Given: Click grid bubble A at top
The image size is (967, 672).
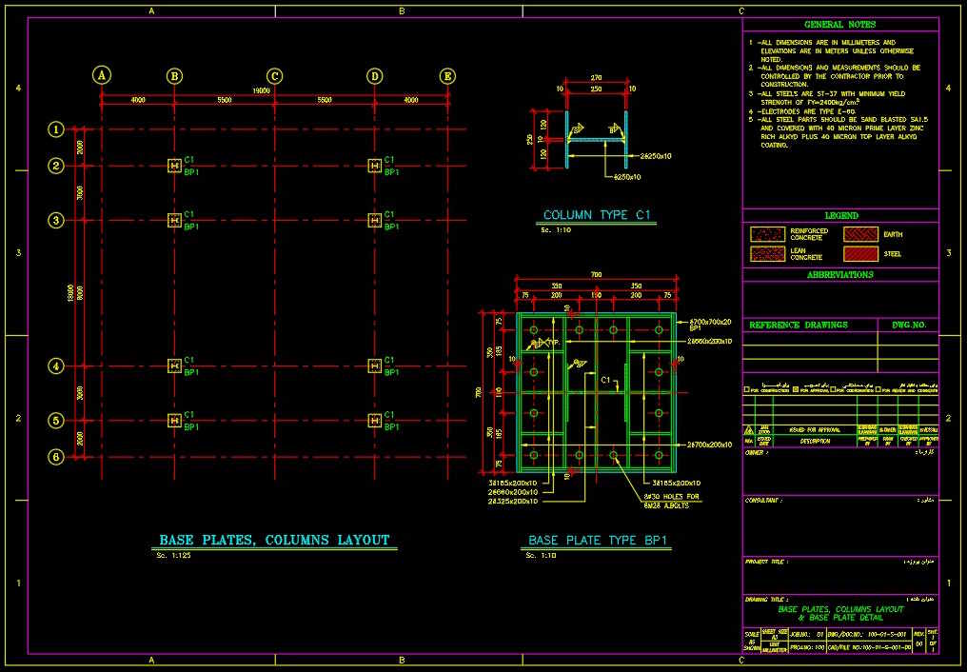Looking at the screenshot, I should (x=102, y=76).
